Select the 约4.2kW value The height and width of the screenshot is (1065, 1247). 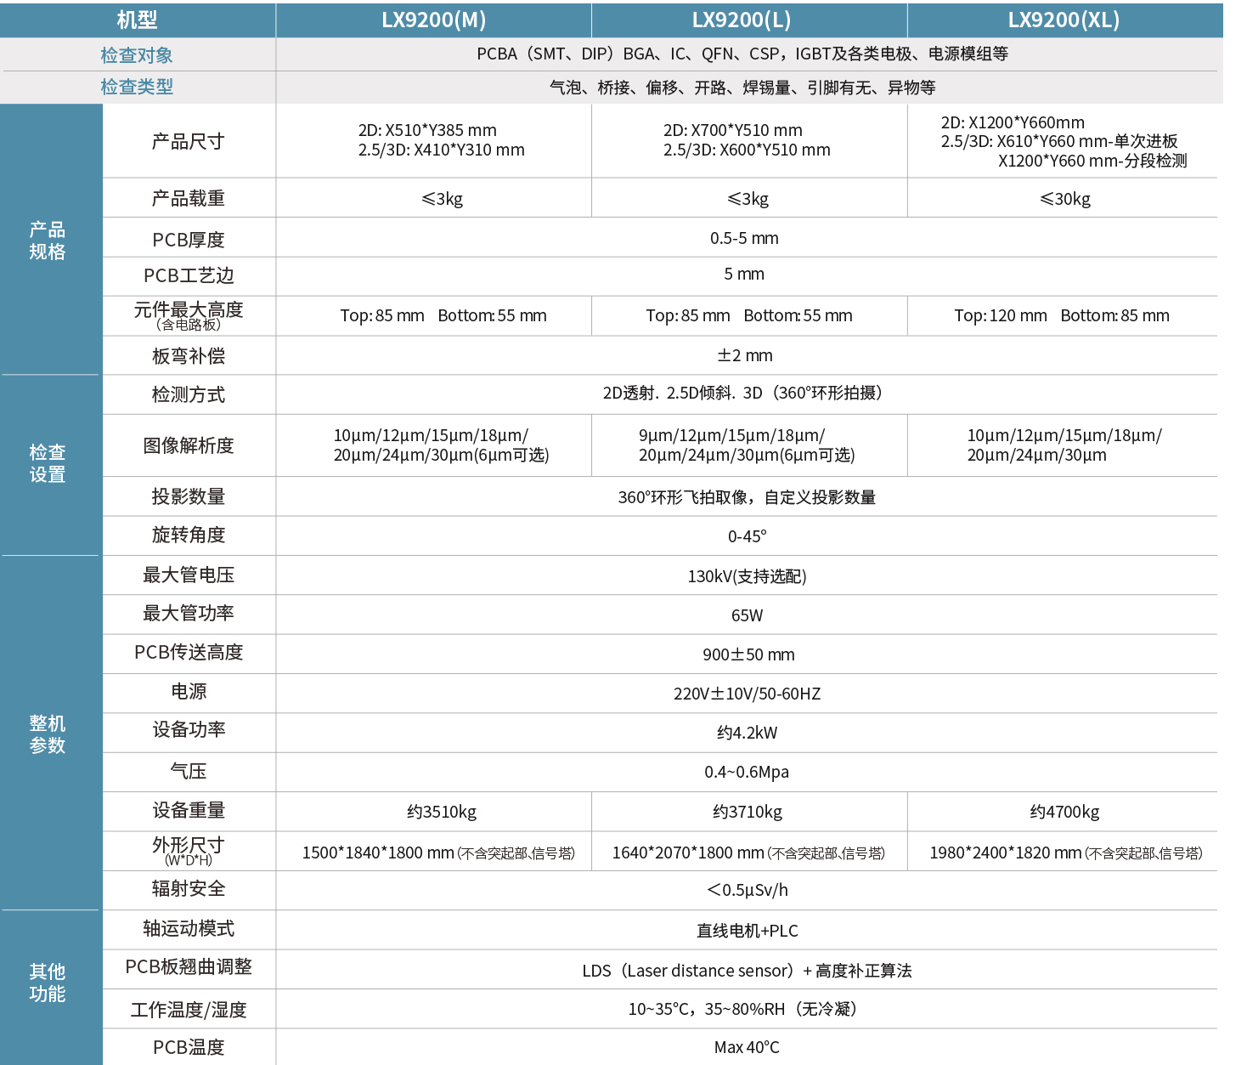[748, 733]
